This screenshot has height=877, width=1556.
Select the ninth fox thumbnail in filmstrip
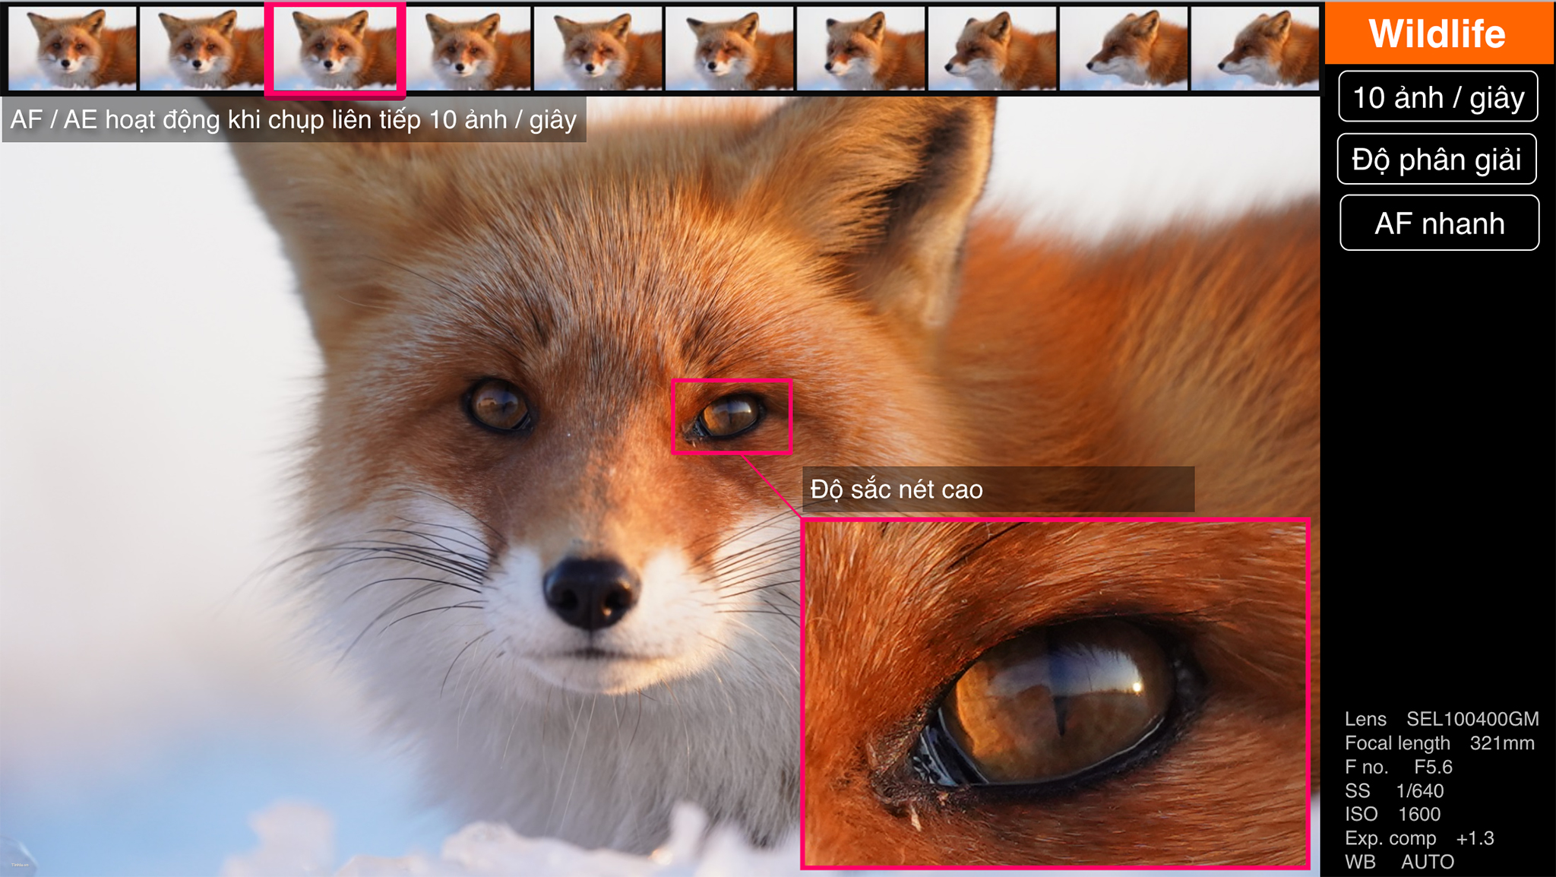(1124, 48)
